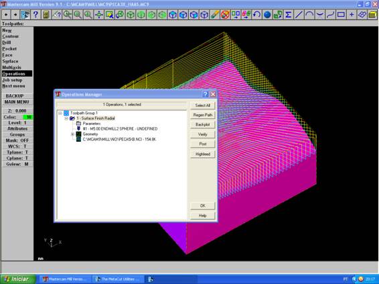Click the Backplot button
This screenshot has height=284, width=379.
click(x=202, y=125)
